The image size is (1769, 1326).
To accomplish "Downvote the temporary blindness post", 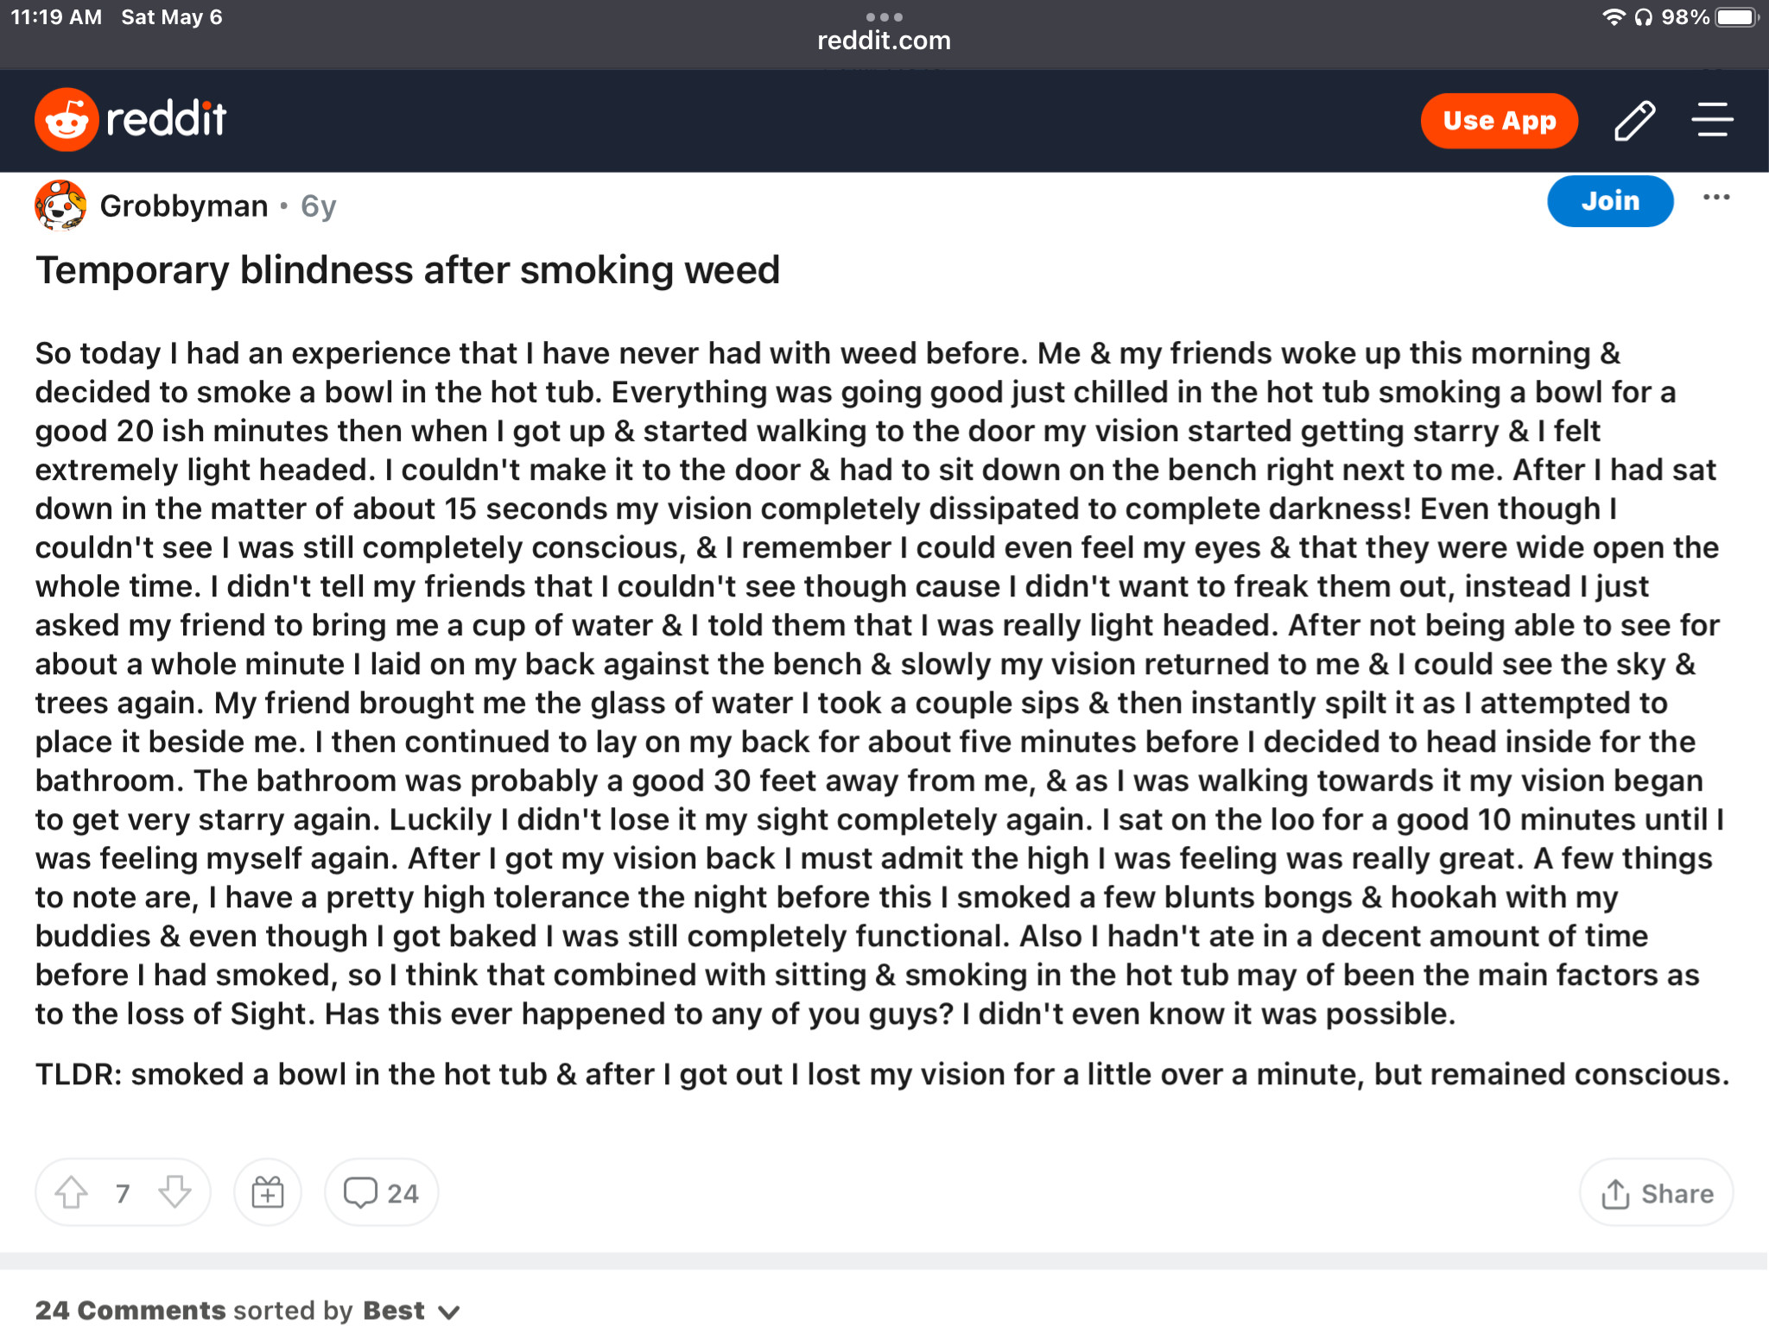I will [x=174, y=1193].
